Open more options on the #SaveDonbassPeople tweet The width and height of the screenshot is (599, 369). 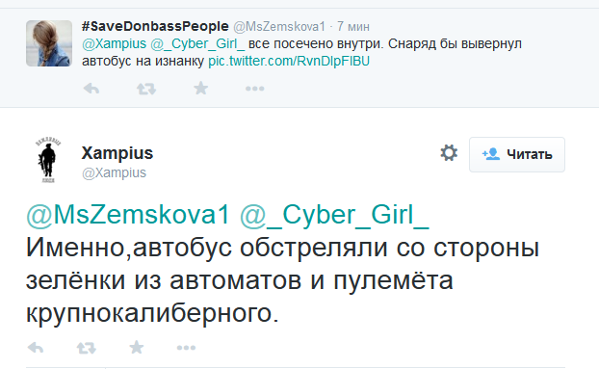[255, 89]
